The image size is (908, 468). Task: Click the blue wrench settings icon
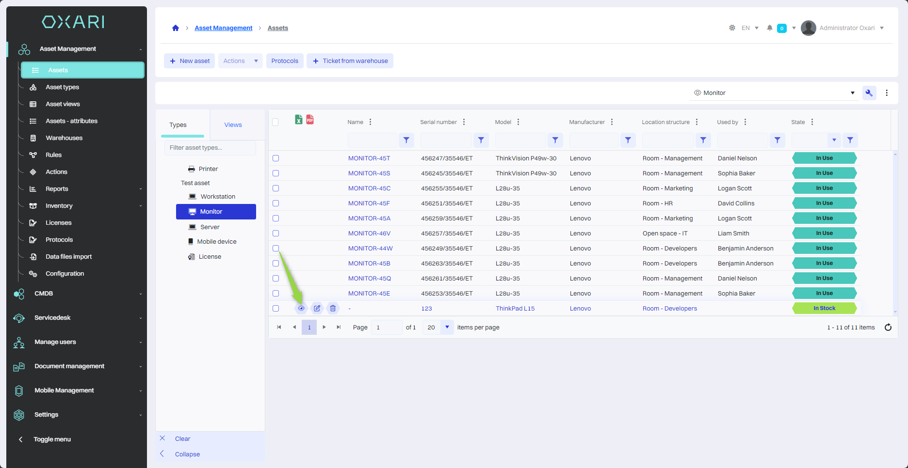(869, 93)
